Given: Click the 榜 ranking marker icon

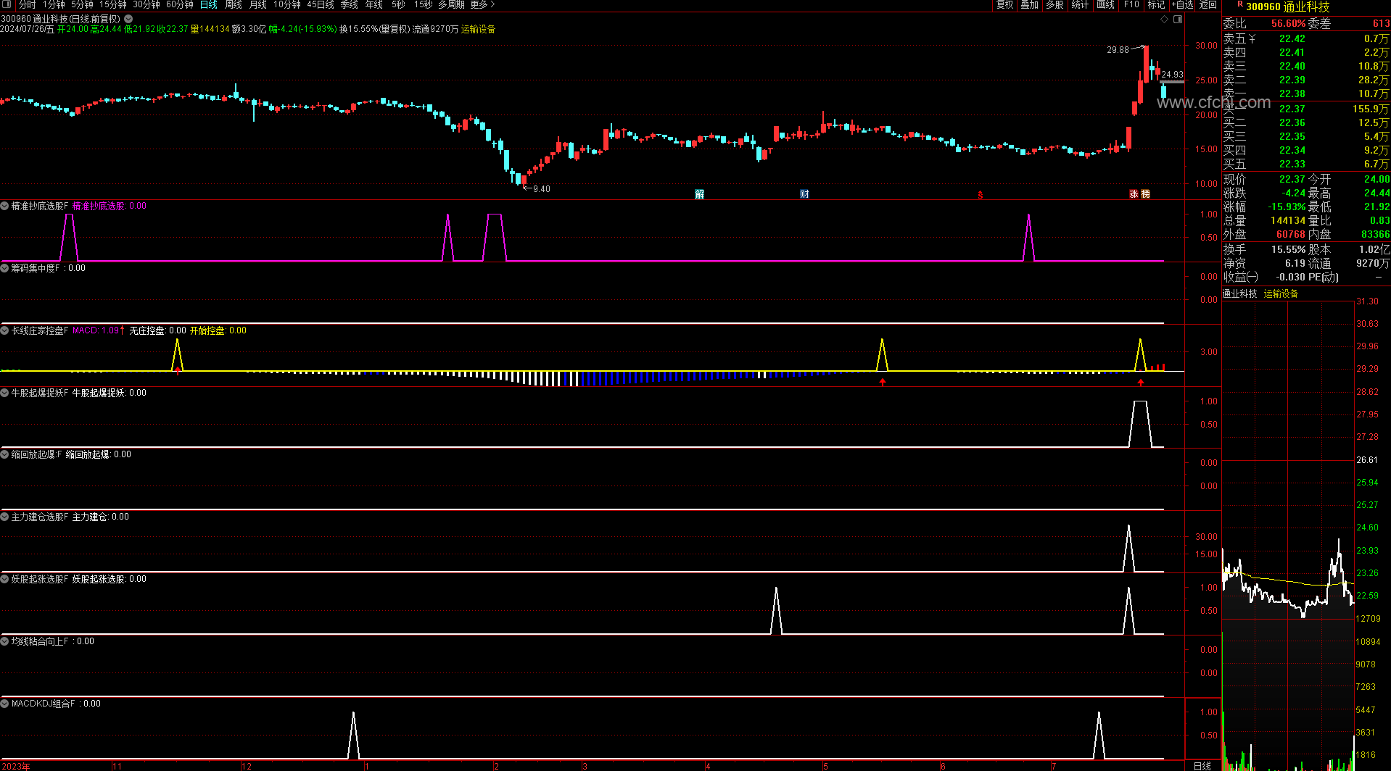Looking at the screenshot, I should (1145, 194).
